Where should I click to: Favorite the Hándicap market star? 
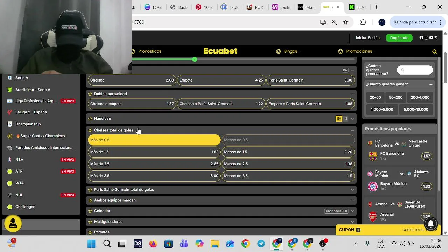coord(90,119)
